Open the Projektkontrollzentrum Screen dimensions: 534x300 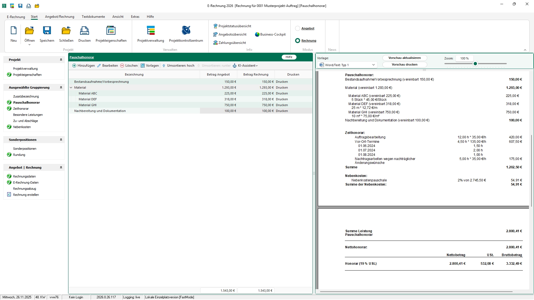click(x=186, y=31)
